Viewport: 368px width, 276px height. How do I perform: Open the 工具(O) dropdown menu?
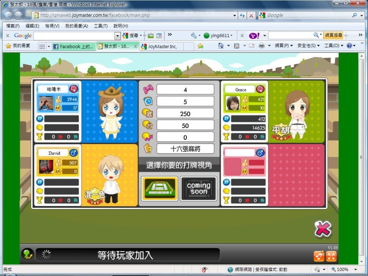334,46
